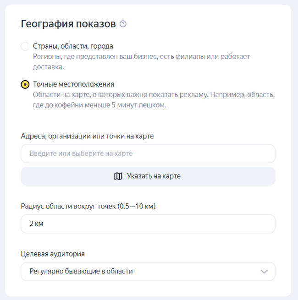Focus the address search input field
The height and width of the screenshot is (300, 298).
[x=148, y=154]
